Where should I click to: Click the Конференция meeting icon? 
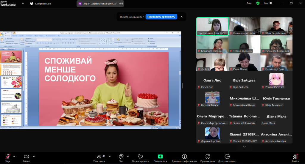tap(32, 4)
